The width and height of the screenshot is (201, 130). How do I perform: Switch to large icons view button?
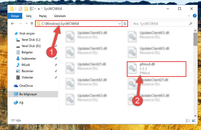click(x=194, y=121)
